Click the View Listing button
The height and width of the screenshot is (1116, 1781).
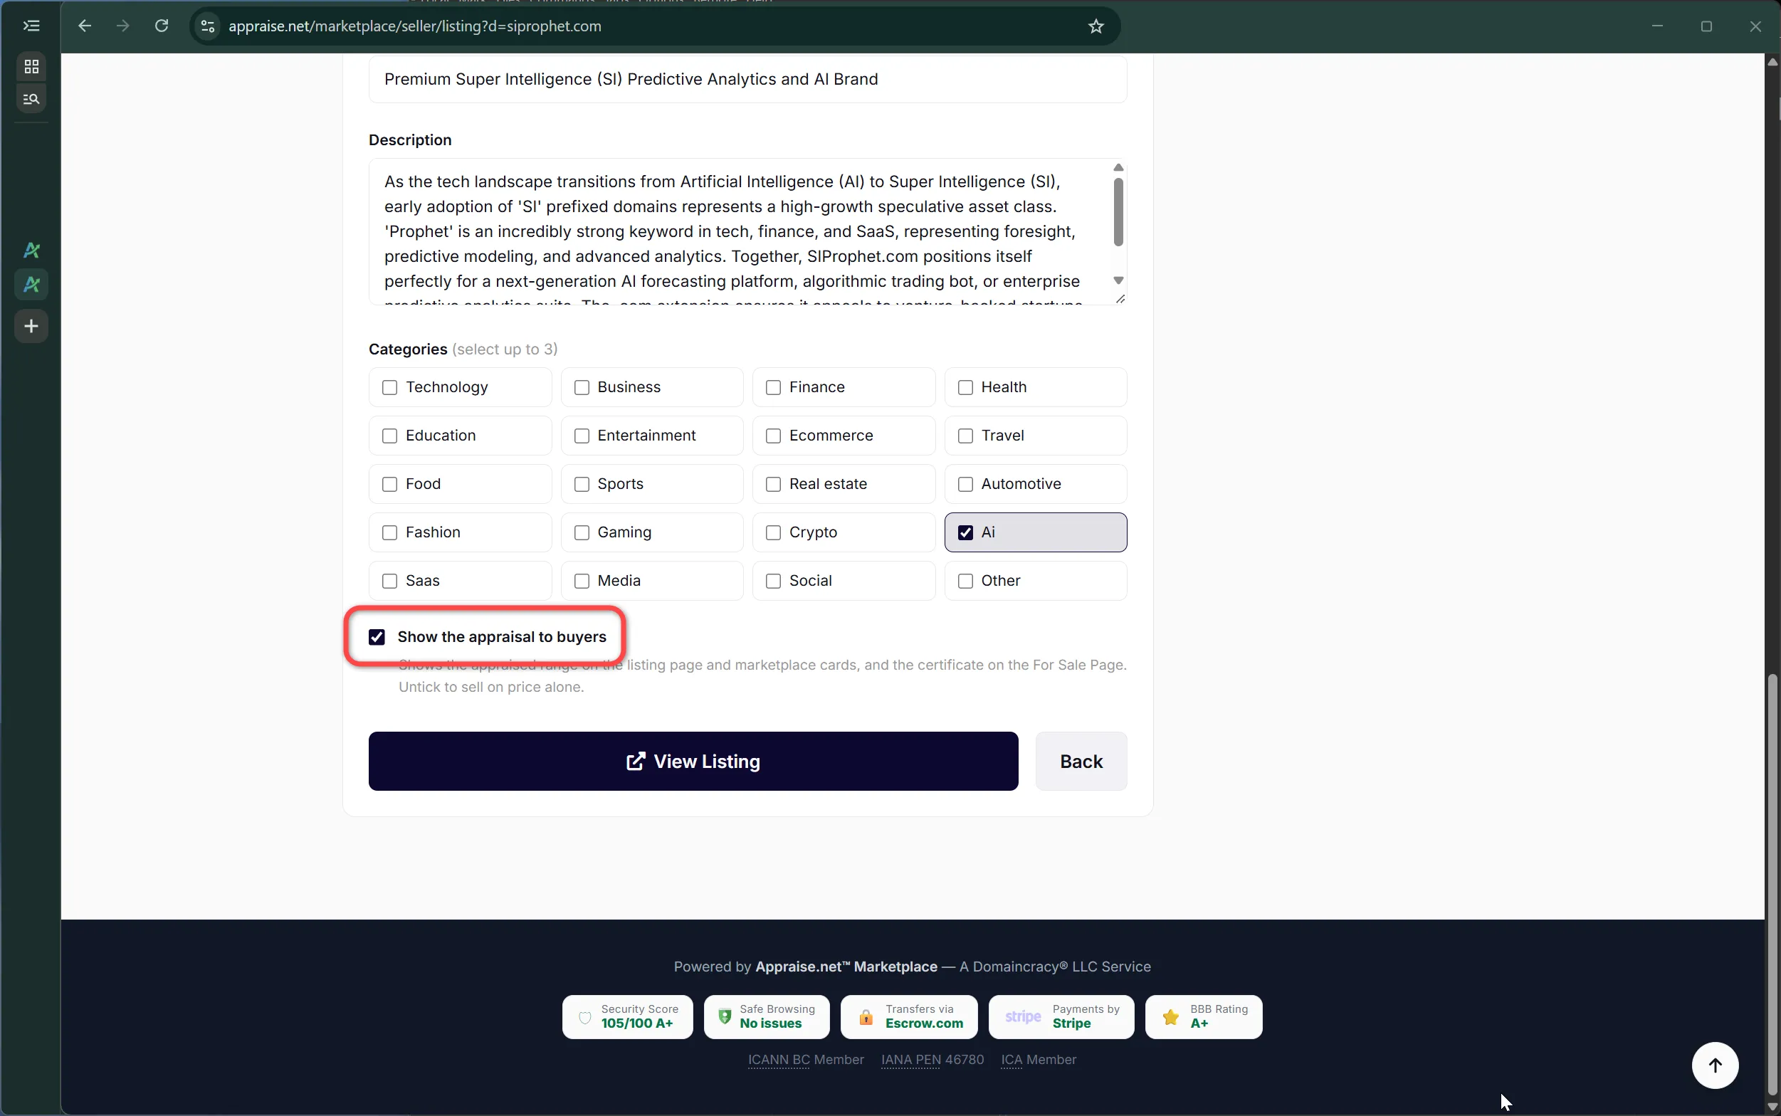(x=693, y=761)
